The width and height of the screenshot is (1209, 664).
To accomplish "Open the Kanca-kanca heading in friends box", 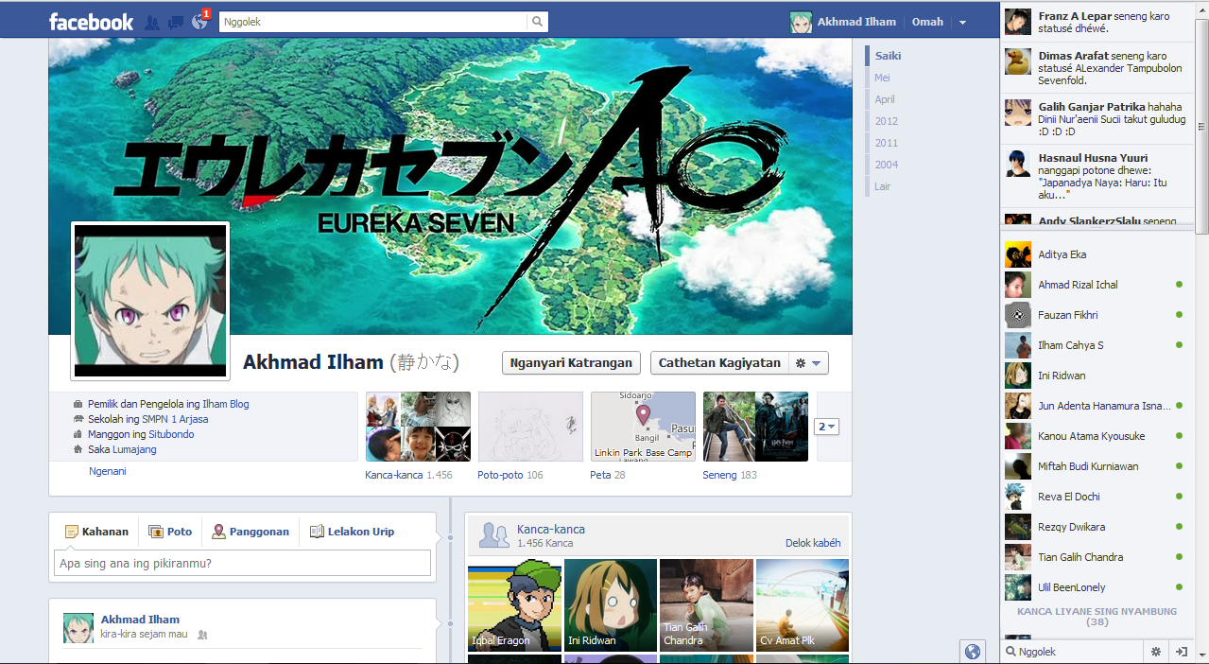I will (x=551, y=529).
